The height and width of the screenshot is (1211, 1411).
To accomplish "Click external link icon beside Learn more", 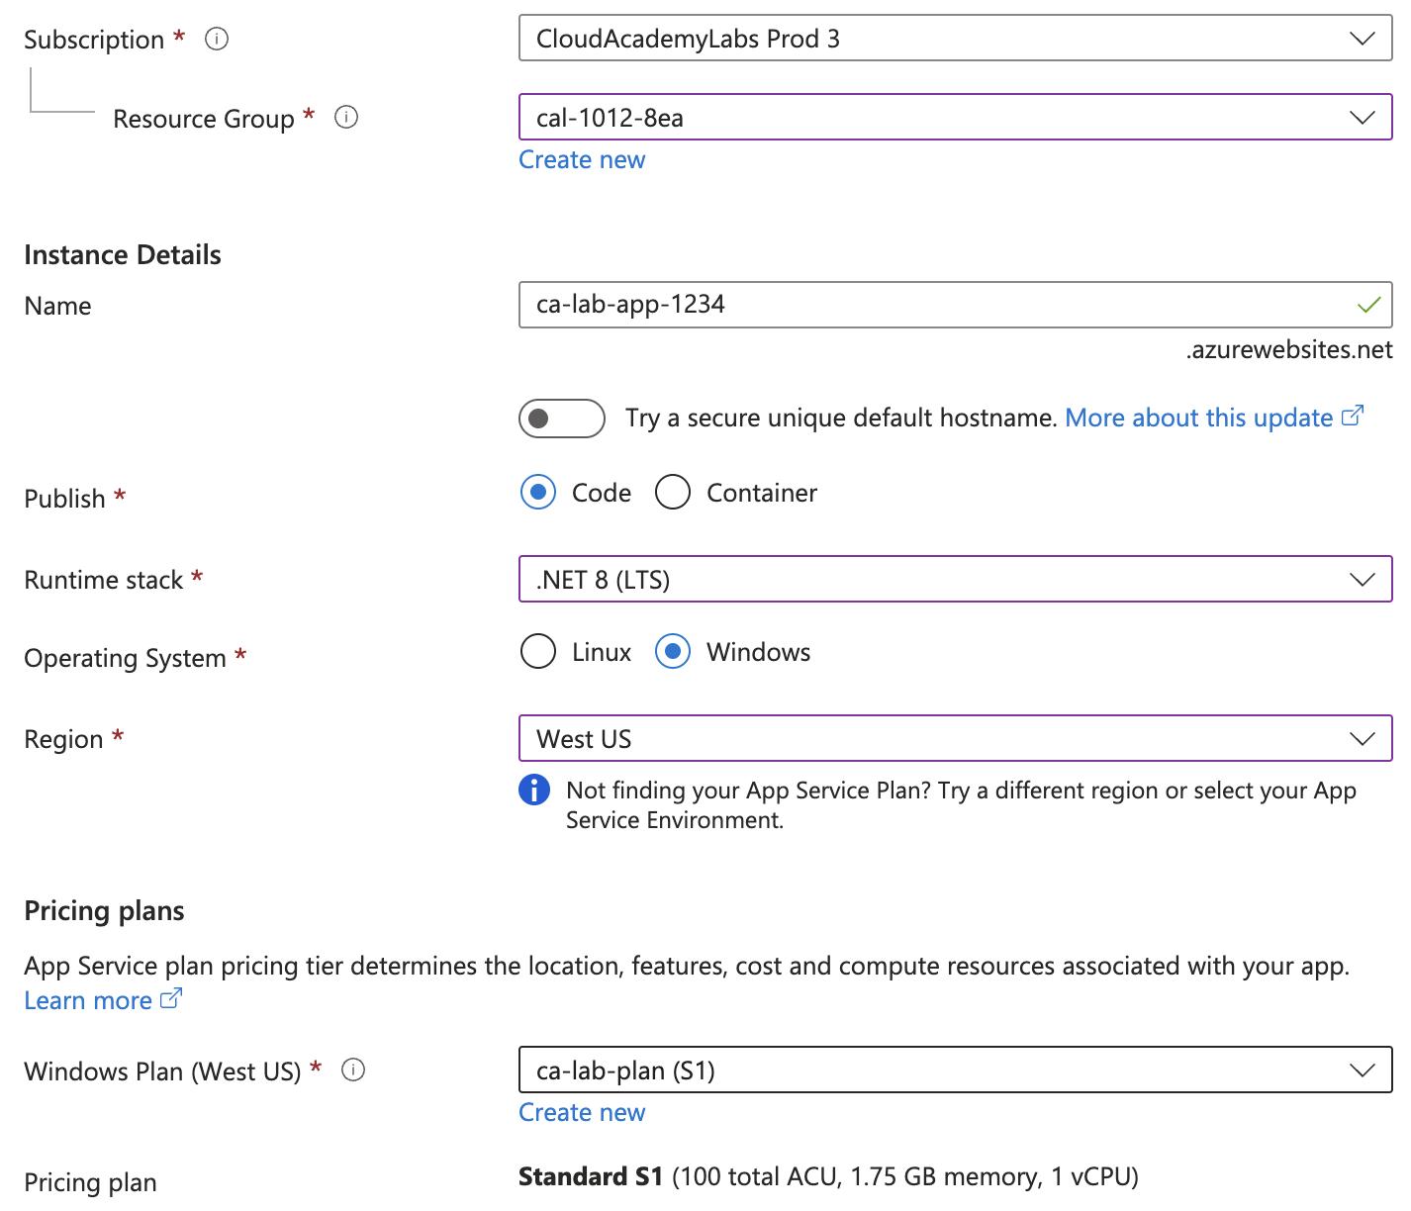I will [x=171, y=999].
